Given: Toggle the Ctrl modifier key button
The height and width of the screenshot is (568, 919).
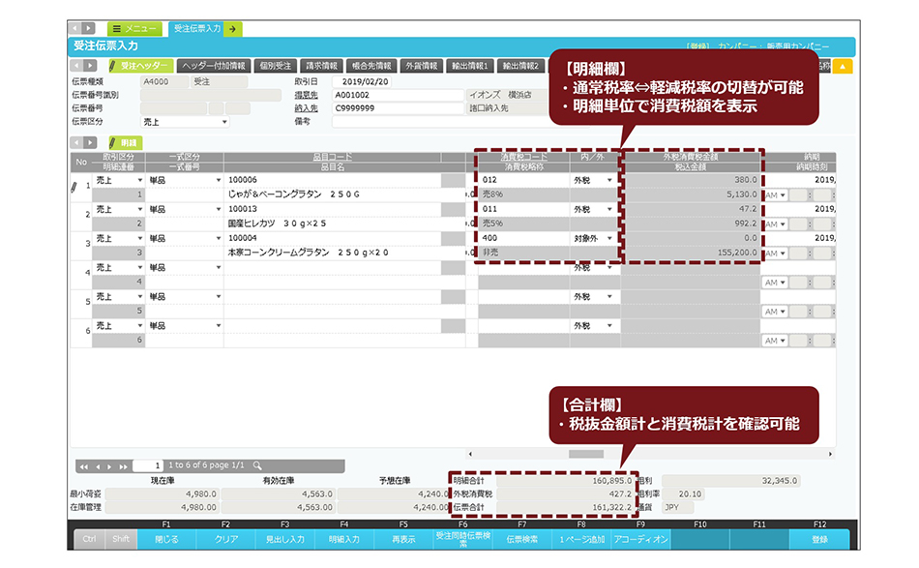Looking at the screenshot, I should [x=89, y=540].
